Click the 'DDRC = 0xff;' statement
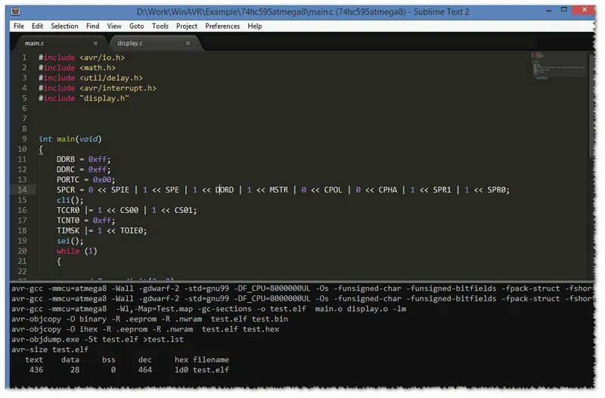605x398 pixels. point(83,169)
